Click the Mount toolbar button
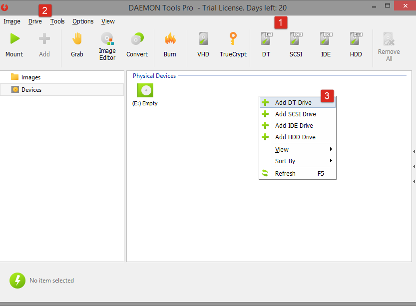This screenshot has width=416, height=306. pos(14,45)
